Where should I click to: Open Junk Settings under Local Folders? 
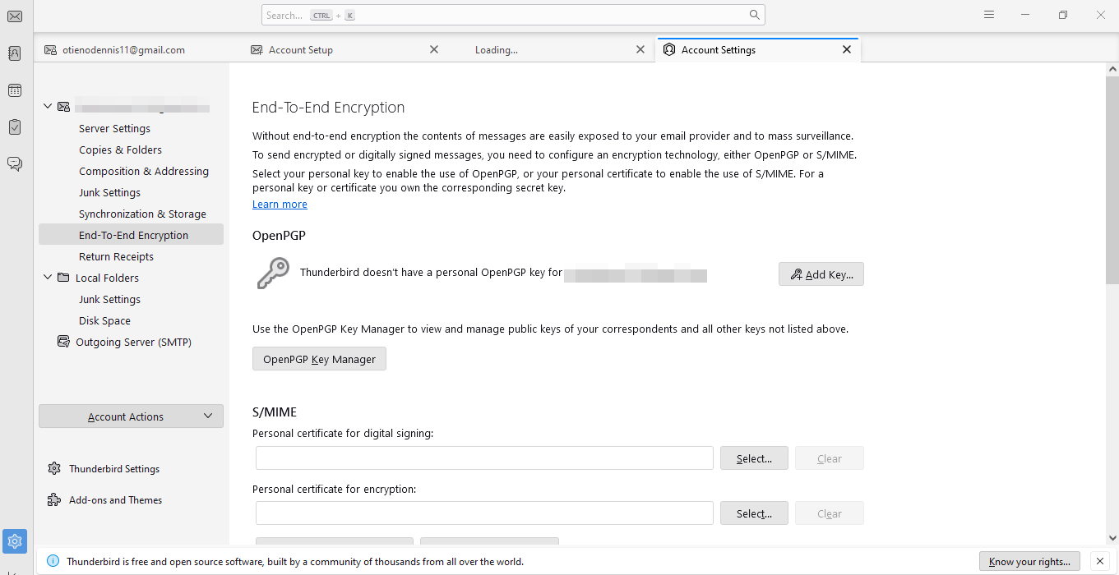[109, 299]
